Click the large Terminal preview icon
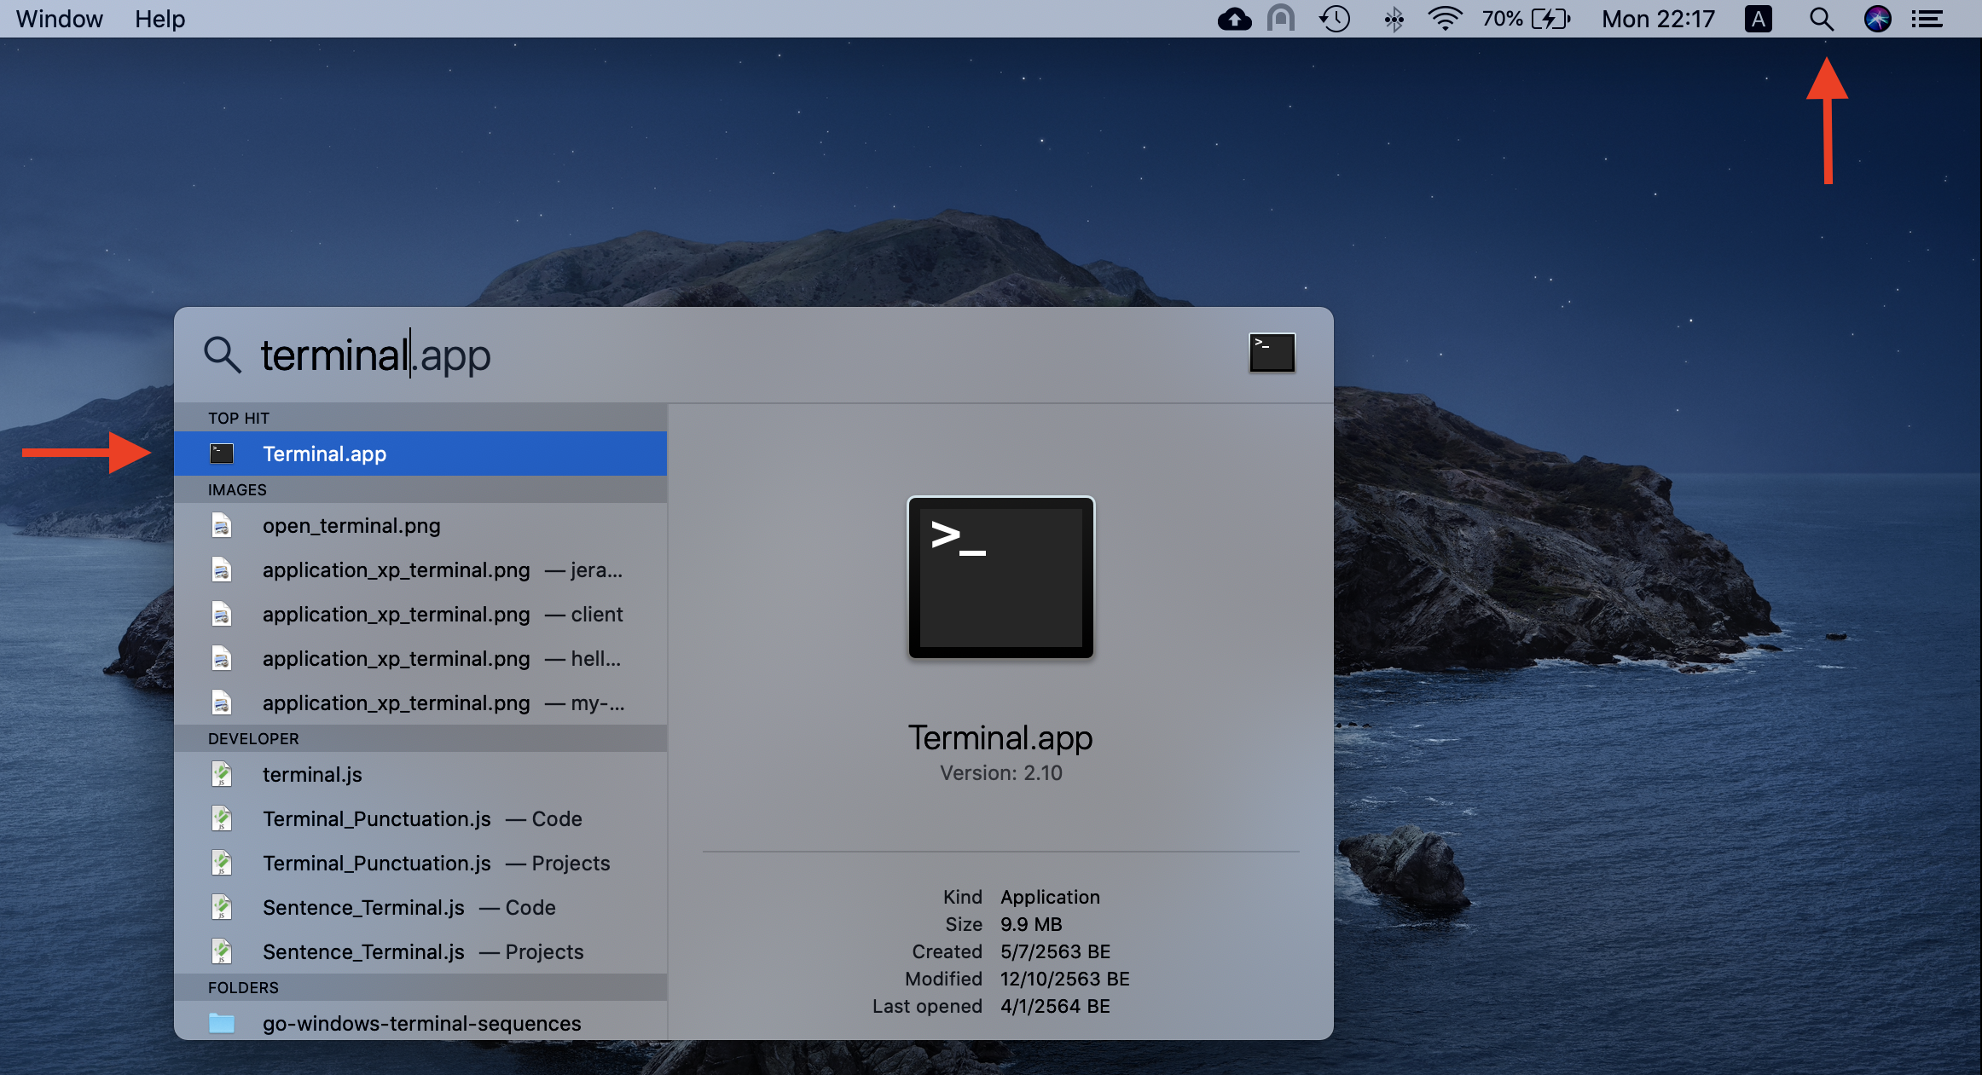The image size is (1982, 1075). [1000, 577]
